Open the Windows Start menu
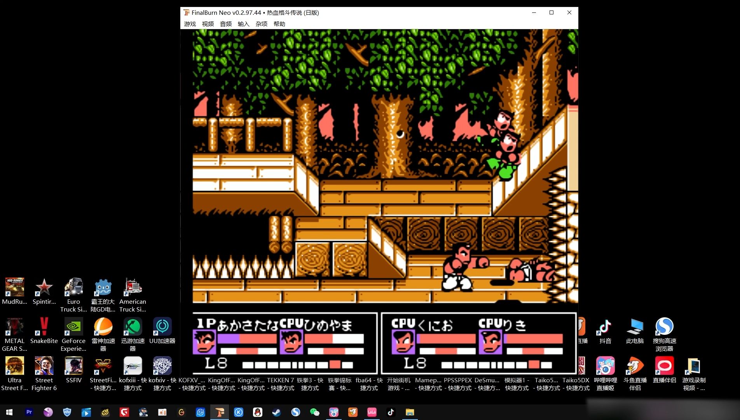Screen dimensions: 740x420 tap(9, 412)
